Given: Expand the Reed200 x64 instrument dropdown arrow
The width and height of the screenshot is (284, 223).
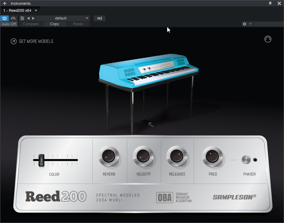Looking at the screenshot, I should tap(36, 10).
